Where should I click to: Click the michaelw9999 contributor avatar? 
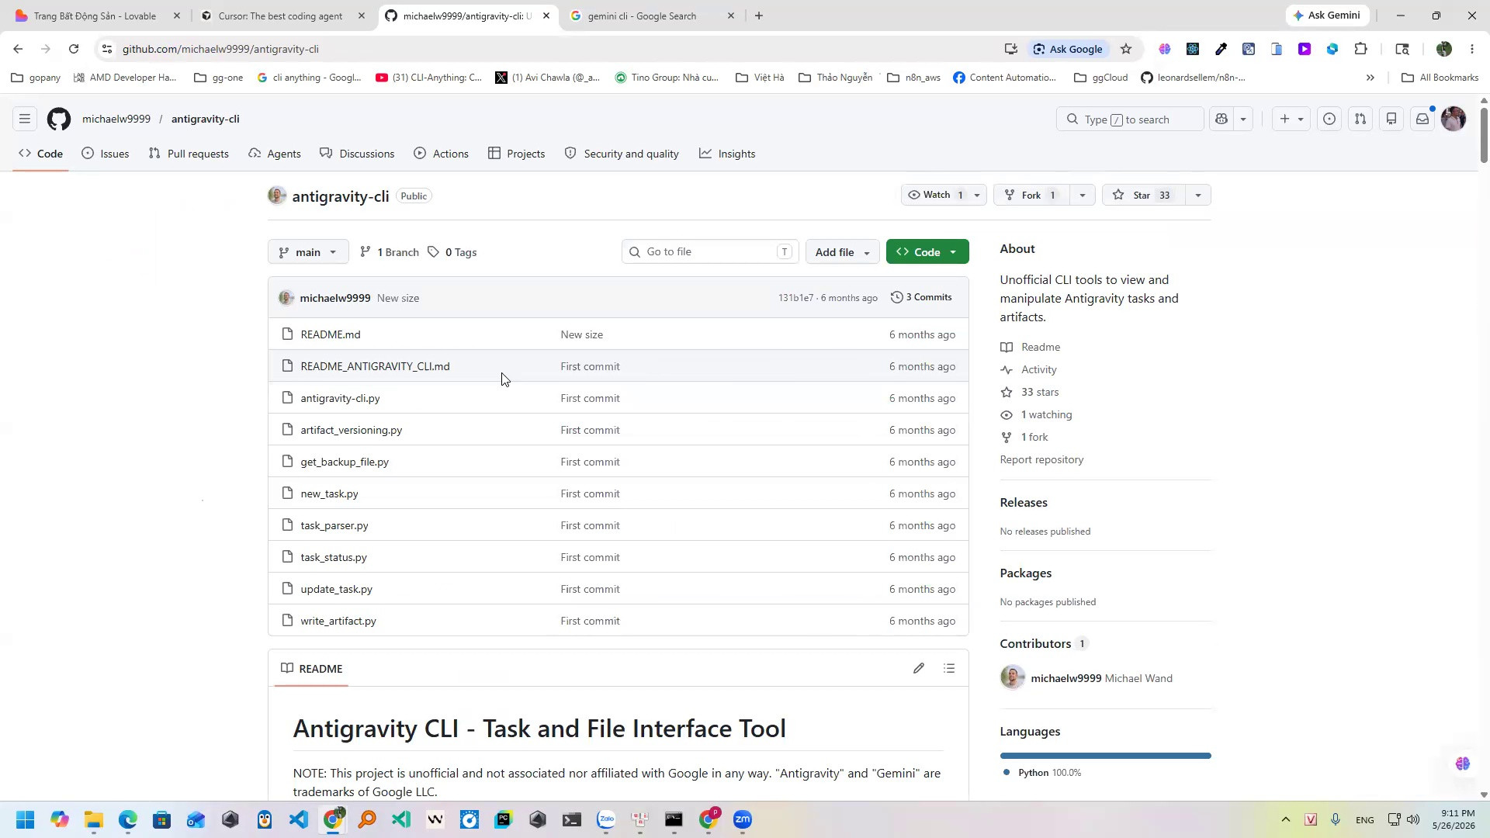[1013, 678]
